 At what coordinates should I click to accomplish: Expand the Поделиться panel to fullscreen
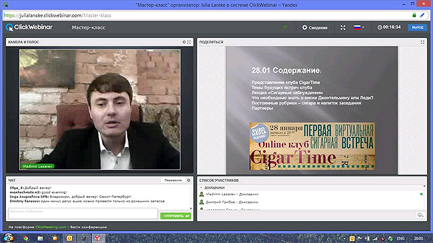click(422, 42)
